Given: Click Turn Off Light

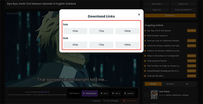Looking at the screenshot, I should coord(111,101).
